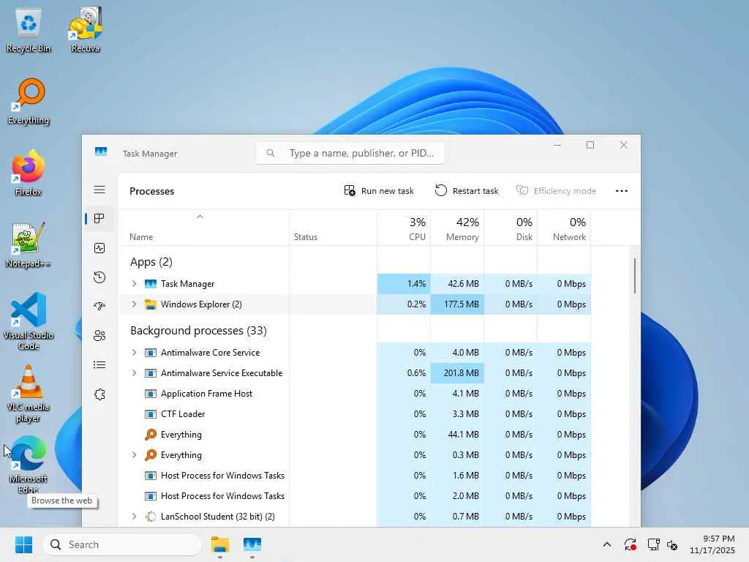Open the three-dot more options menu
This screenshot has height=562, width=749.
click(622, 191)
